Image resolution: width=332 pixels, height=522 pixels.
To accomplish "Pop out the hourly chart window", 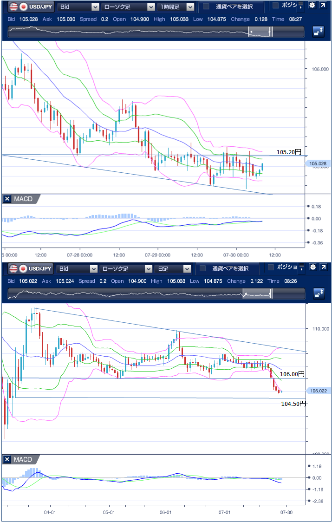I will click(323, 6).
